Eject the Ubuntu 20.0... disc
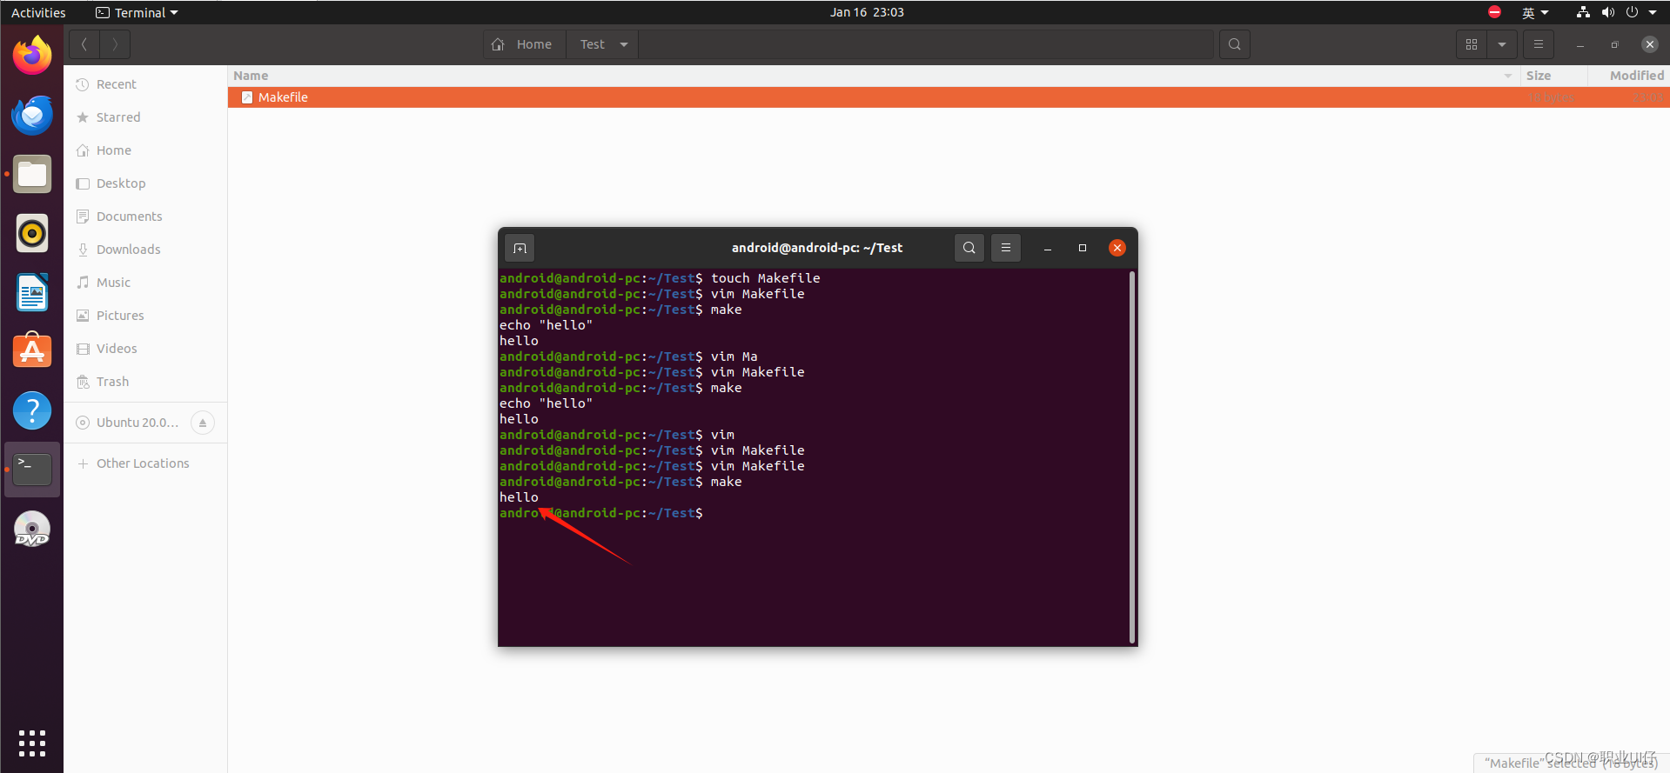 point(203,423)
